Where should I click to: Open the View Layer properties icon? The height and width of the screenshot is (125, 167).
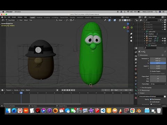(136, 62)
